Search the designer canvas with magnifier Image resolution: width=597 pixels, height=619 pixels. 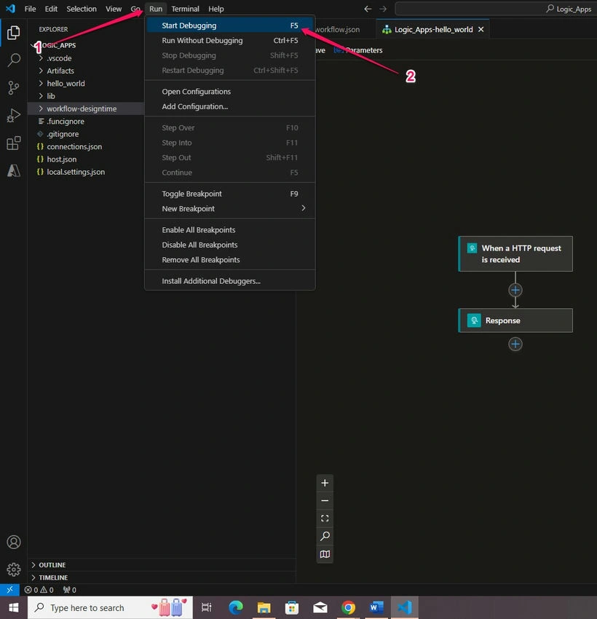325,536
